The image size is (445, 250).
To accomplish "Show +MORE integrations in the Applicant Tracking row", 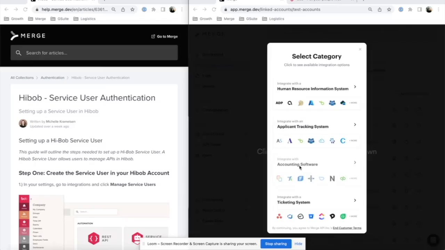I will coord(354,141).
